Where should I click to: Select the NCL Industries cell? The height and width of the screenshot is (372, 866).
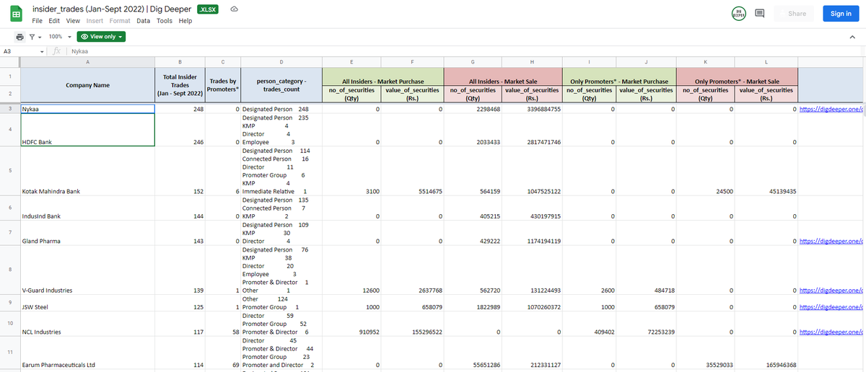tap(87, 324)
